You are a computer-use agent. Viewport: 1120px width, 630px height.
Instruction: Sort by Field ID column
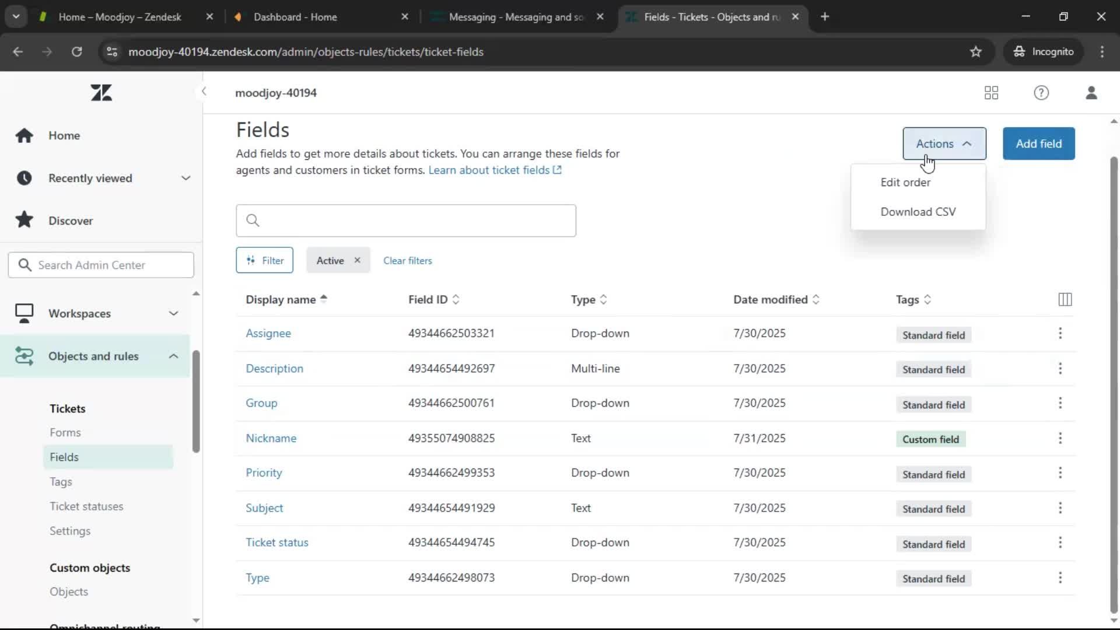(x=434, y=300)
